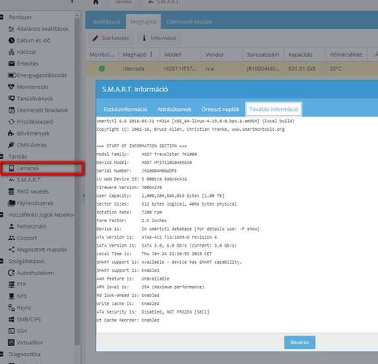Collapse the Rendszer tree section
Screen dimensions: 378x364
(x=2, y=17)
